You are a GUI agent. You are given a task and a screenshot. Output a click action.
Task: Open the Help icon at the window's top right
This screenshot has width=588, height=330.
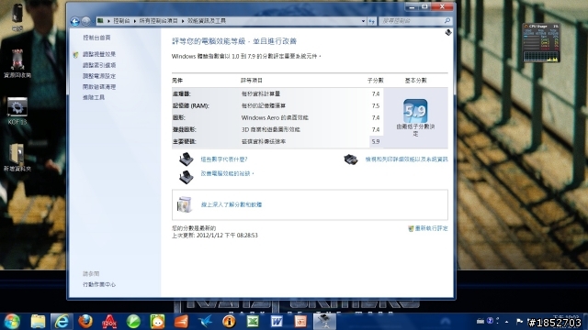448,33
